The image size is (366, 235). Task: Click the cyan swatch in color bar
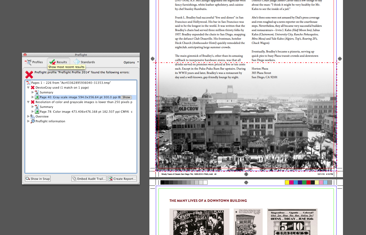pos(296,183)
